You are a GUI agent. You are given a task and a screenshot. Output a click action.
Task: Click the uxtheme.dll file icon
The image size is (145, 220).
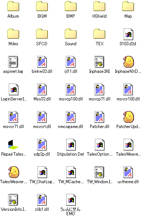click(x=128, y=172)
